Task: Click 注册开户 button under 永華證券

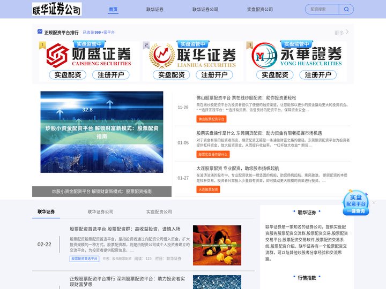Action: click(x=318, y=75)
